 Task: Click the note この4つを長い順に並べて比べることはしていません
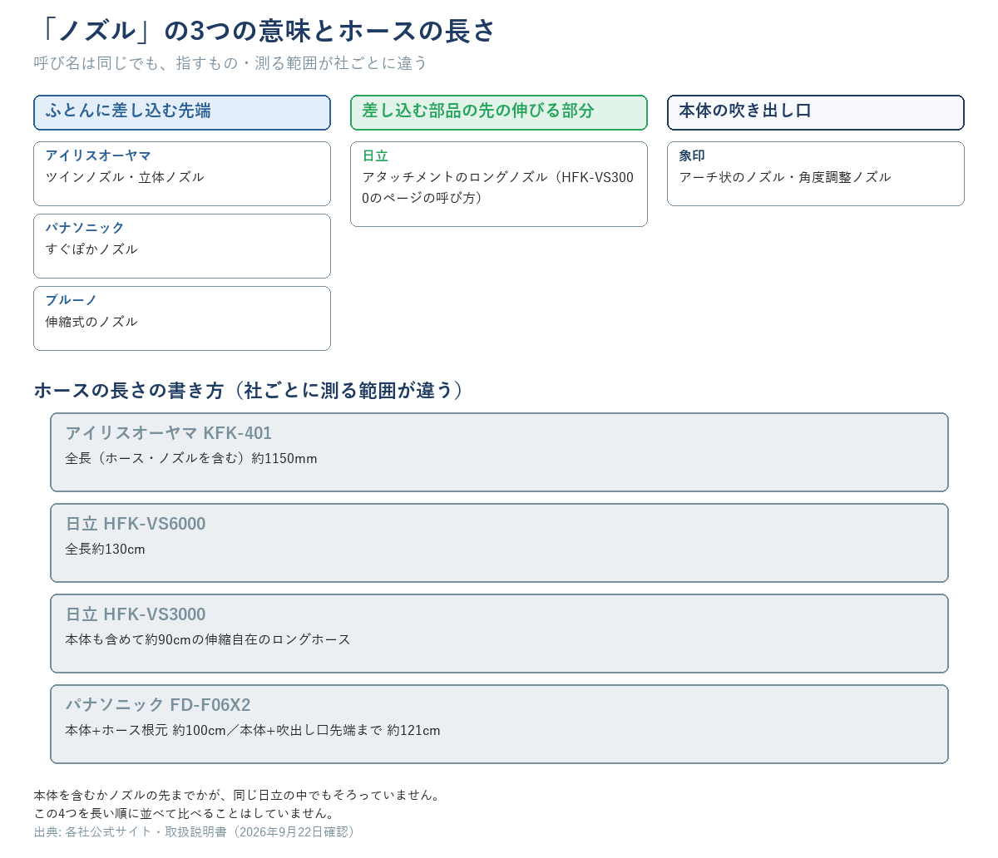(x=185, y=813)
